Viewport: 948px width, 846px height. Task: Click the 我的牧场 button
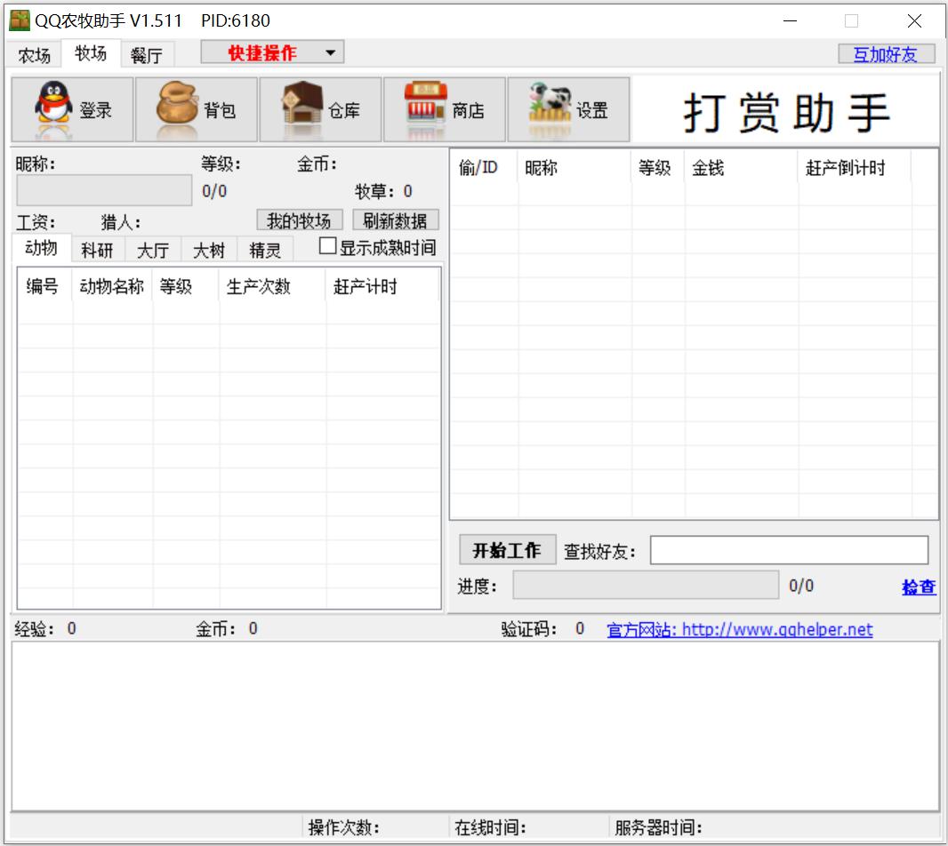point(299,220)
